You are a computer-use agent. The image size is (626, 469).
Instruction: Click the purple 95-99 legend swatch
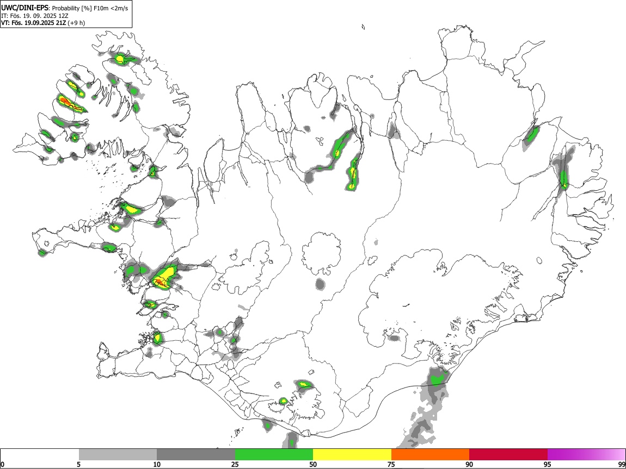click(x=586, y=454)
